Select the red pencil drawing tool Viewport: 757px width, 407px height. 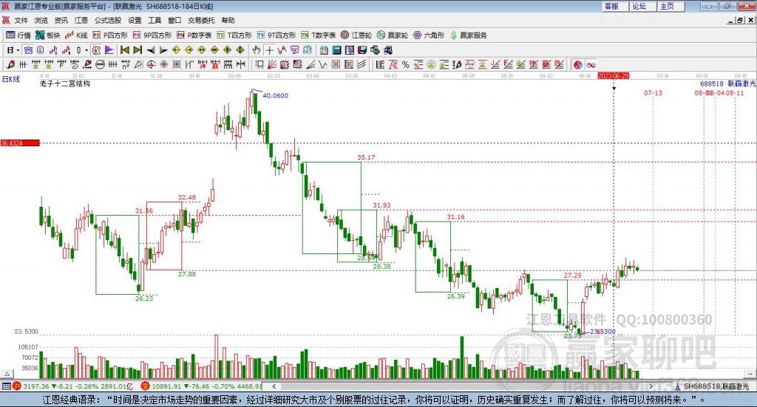point(10,64)
